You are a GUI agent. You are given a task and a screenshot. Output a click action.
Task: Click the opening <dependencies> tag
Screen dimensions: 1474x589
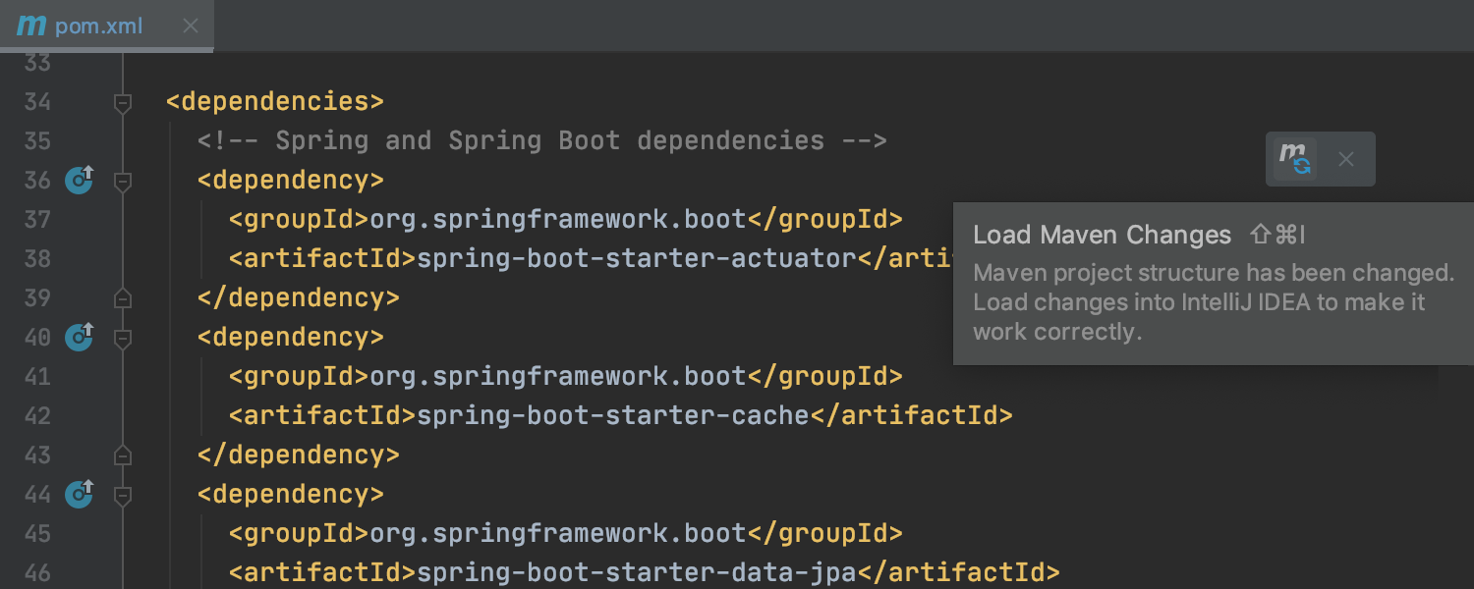coord(275,102)
